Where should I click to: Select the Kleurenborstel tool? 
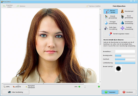coord(111,11)
